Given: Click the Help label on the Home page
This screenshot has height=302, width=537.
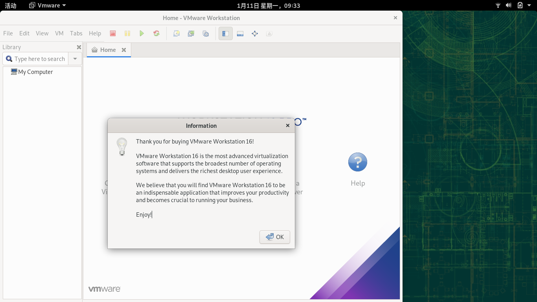Looking at the screenshot, I should (x=358, y=183).
